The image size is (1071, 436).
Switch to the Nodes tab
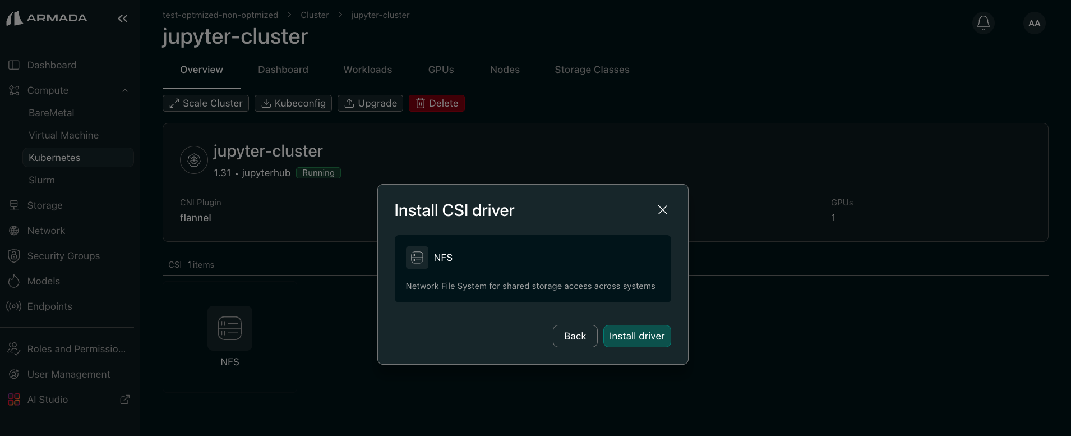pos(505,70)
